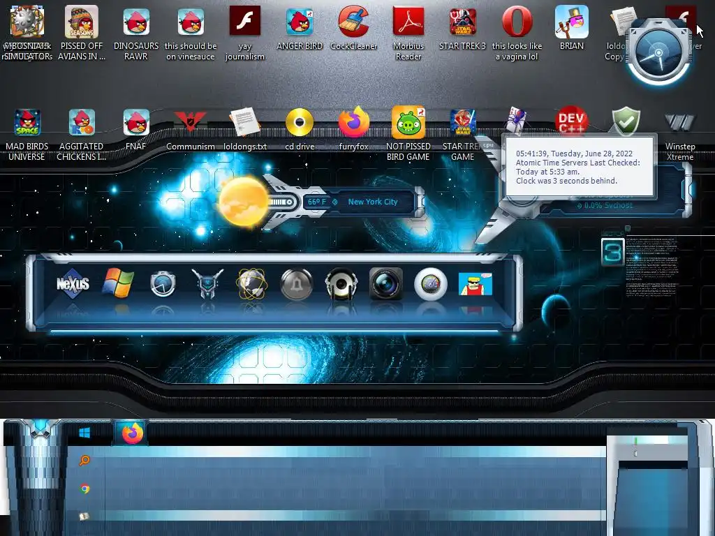Viewport: 715px width, 536px height.
Task: Click 'Clock was 3 seconds behind.' tooltip text
Action: 566,181
